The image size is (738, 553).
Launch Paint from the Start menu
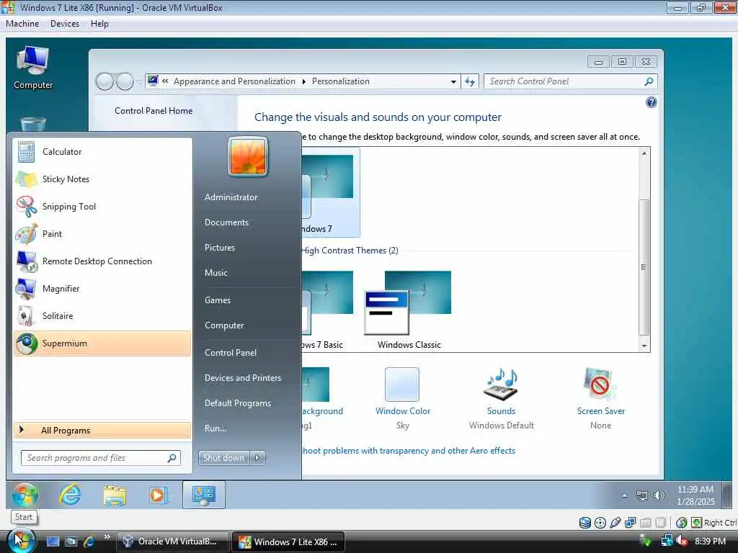[102, 234]
